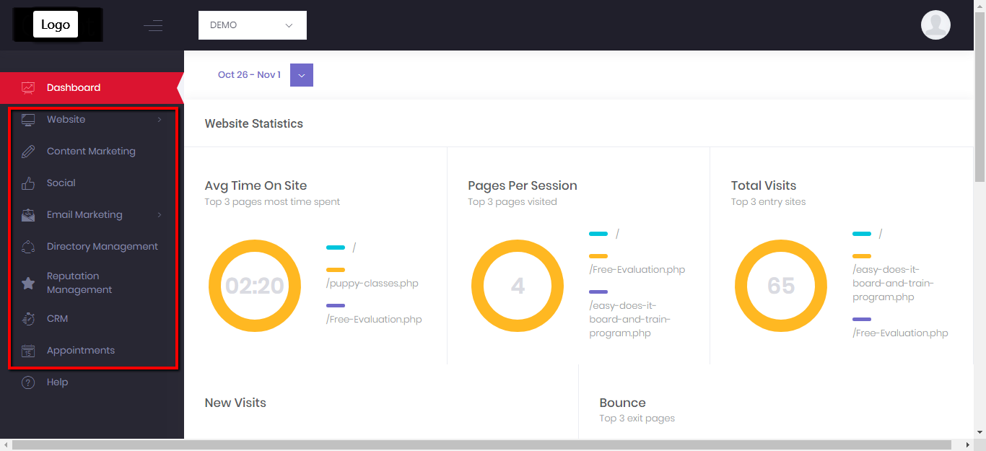The image size is (986, 451).
Task: Click the Social thumbs-up icon
Action: 28,183
